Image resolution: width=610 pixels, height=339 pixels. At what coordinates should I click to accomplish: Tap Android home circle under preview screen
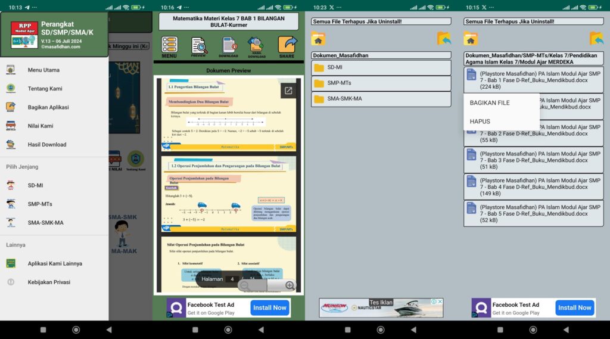click(x=228, y=329)
